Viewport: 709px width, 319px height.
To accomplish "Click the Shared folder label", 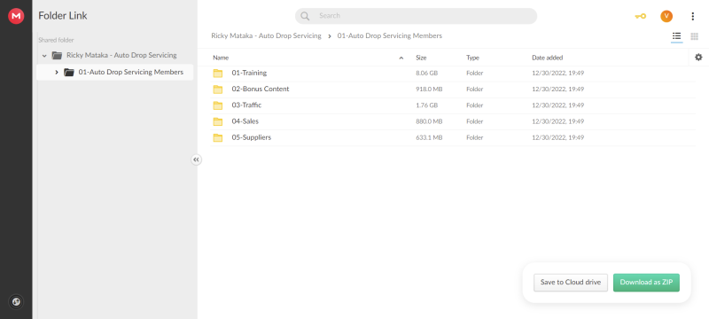I will [x=56, y=40].
